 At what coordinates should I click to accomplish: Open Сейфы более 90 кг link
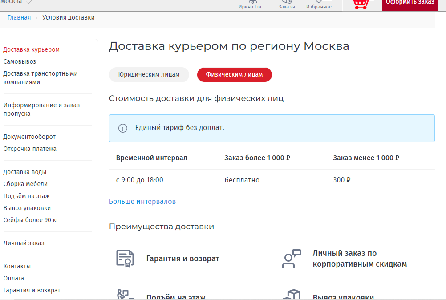[x=31, y=220]
